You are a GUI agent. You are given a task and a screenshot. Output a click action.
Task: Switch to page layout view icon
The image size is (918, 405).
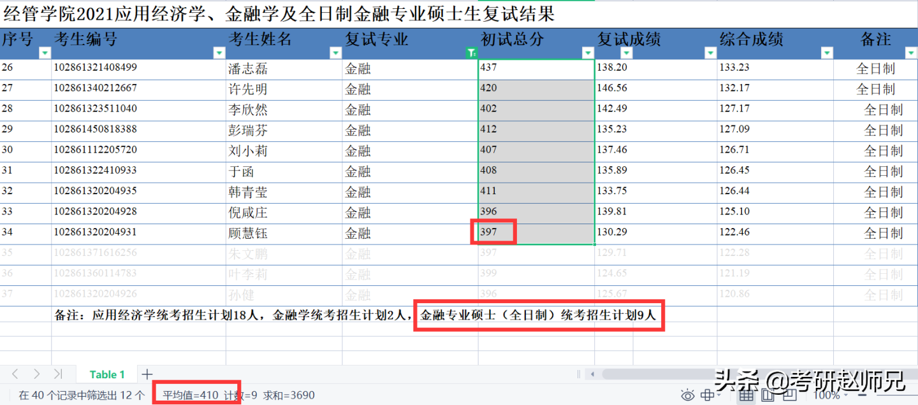(x=768, y=395)
